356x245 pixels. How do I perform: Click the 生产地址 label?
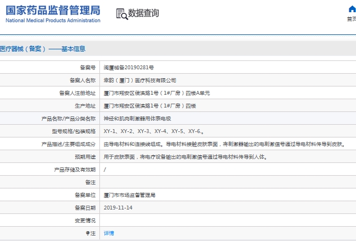tap(85, 106)
